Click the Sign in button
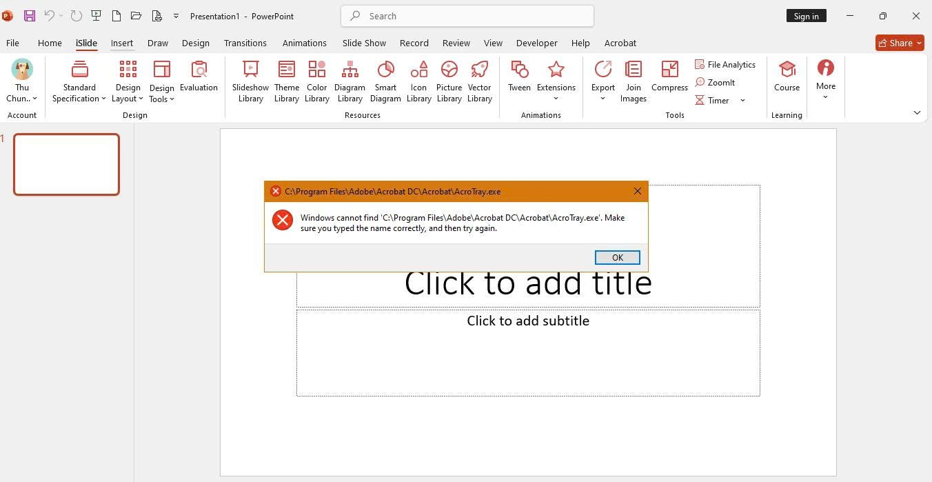 click(806, 16)
